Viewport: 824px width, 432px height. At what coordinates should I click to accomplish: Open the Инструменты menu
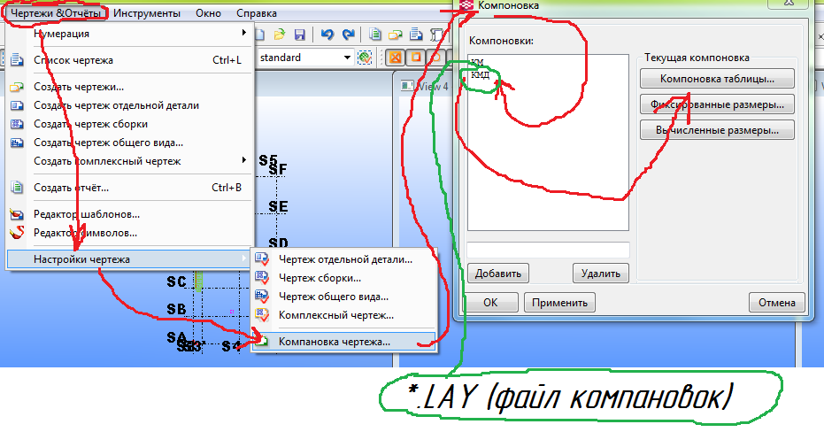147,13
